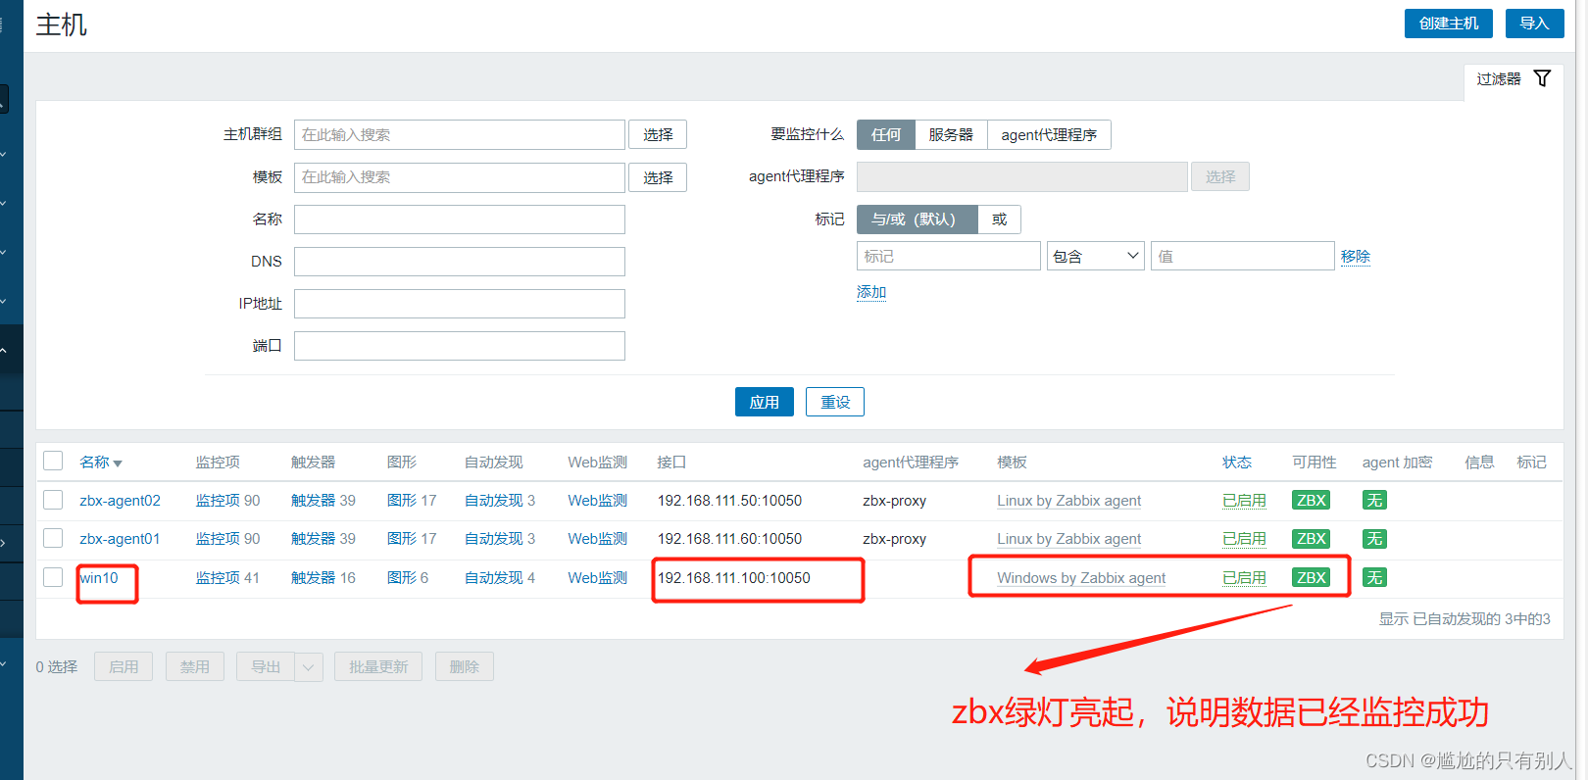1588x780 pixels.
Task: Click the disabled agent代理程序 选择 button
Action: pyautogui.click(x=1220, y=176)
